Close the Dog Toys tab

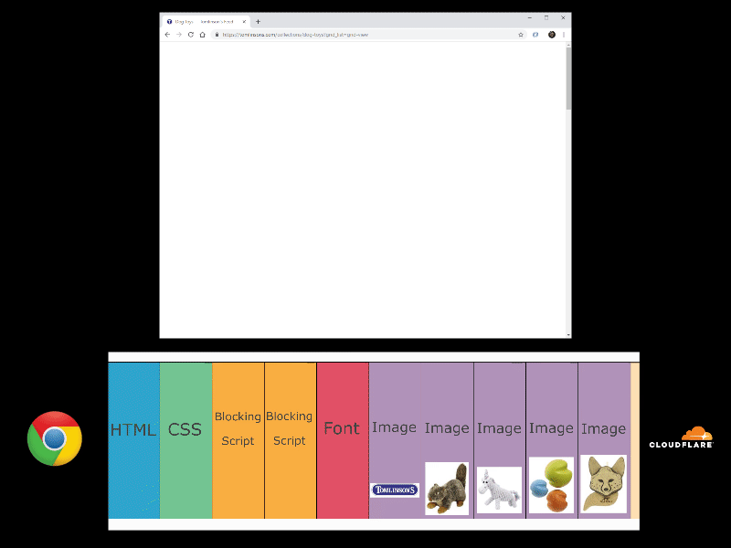click(244, 21)
